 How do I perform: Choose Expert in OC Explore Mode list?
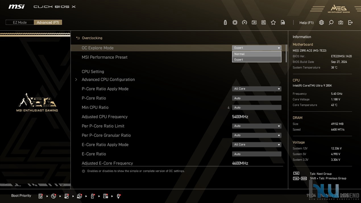click(257, 60)
